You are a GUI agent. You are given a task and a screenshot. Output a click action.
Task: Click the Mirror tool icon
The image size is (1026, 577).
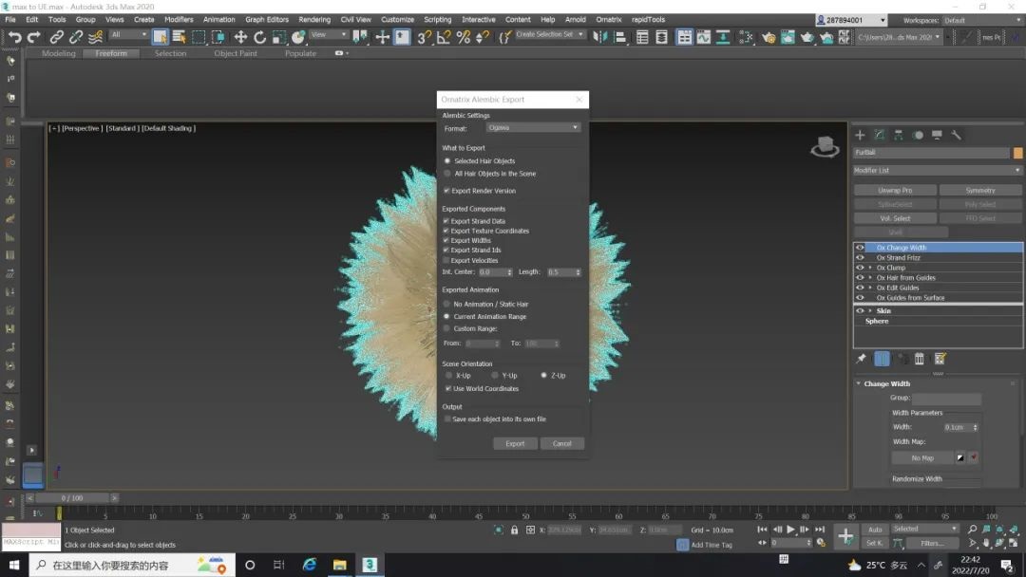[x=598, y=37]
